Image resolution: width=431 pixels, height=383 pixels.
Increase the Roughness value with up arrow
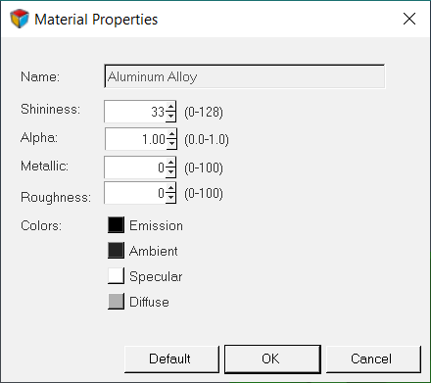point(170,188)
